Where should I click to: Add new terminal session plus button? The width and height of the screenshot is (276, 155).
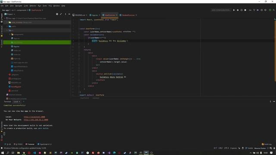tap(24, 102)
